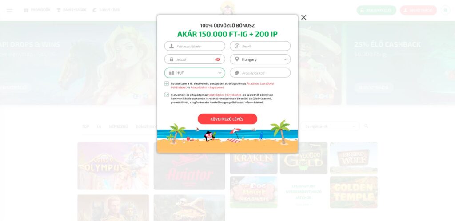Click the Következő Lépés button
This screenshot has width=455, height=221.
pos(227,119)
